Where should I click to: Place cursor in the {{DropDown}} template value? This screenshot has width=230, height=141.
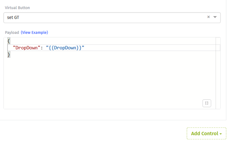point(65,48)
